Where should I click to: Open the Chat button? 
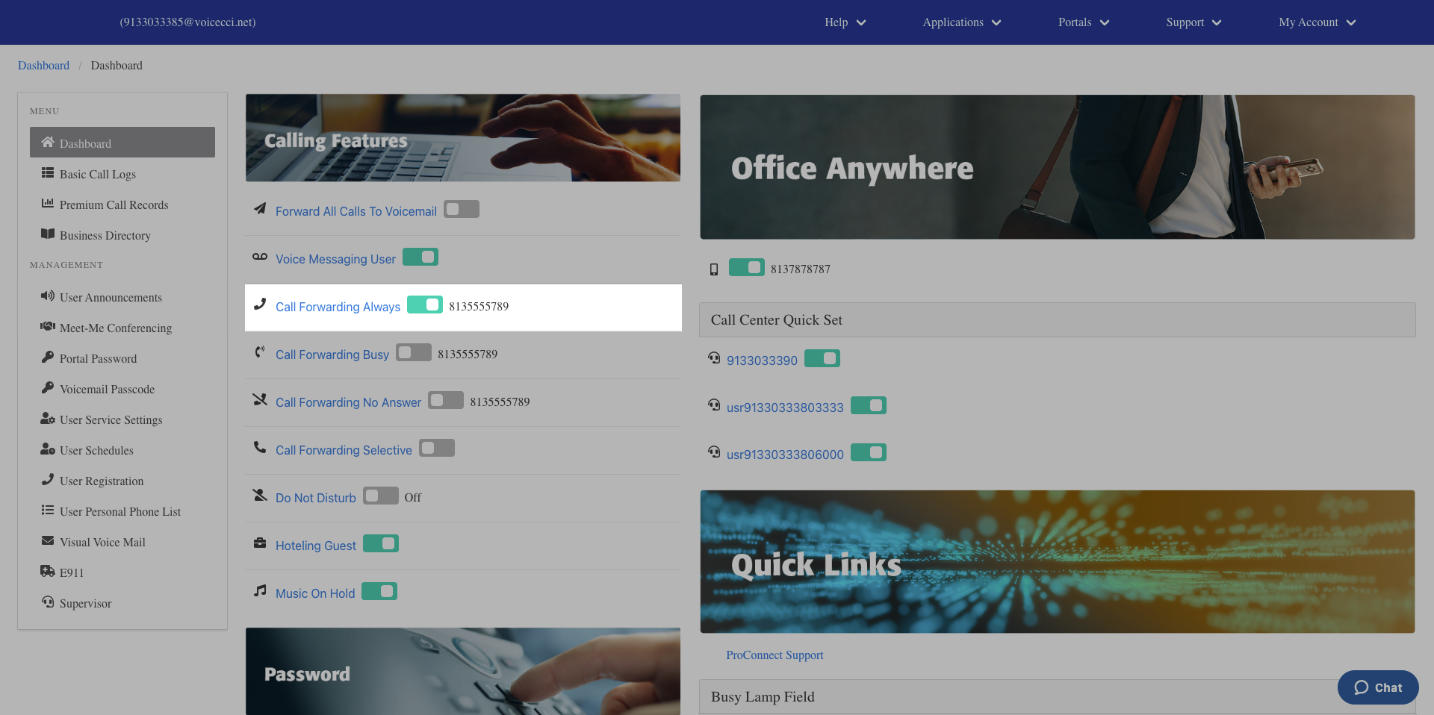point(1378,687)
